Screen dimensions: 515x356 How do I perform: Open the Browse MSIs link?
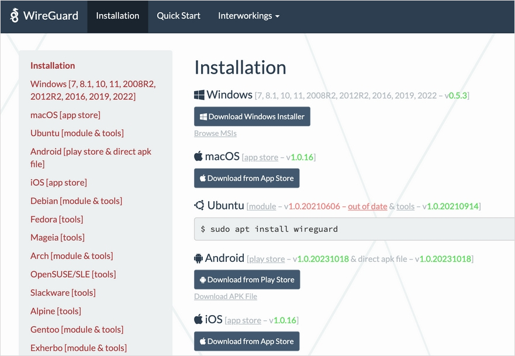[x=215, y=133]
